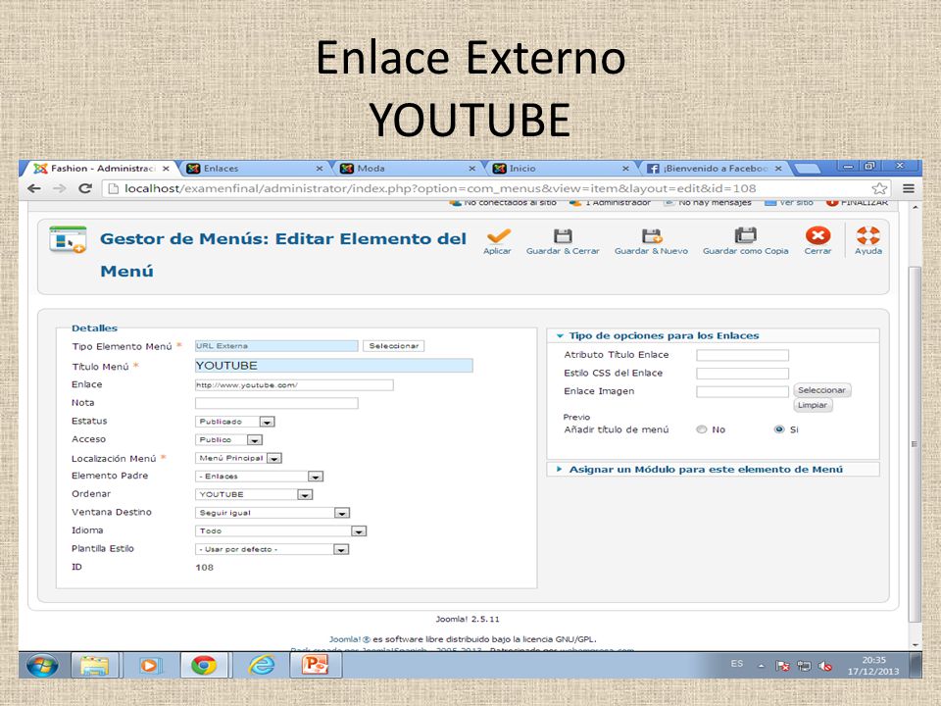
Task: Click Action Center flag tray icon
Action: coord(782,666)
